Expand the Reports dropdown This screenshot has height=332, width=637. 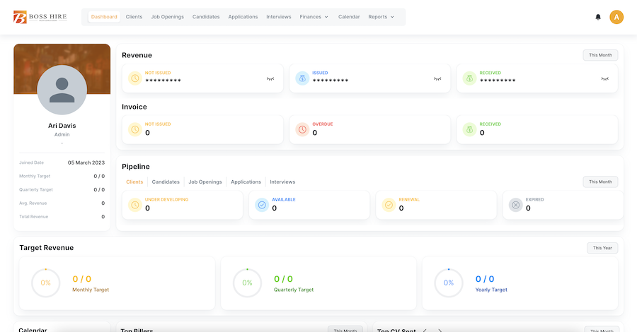(x=381, y=17)
